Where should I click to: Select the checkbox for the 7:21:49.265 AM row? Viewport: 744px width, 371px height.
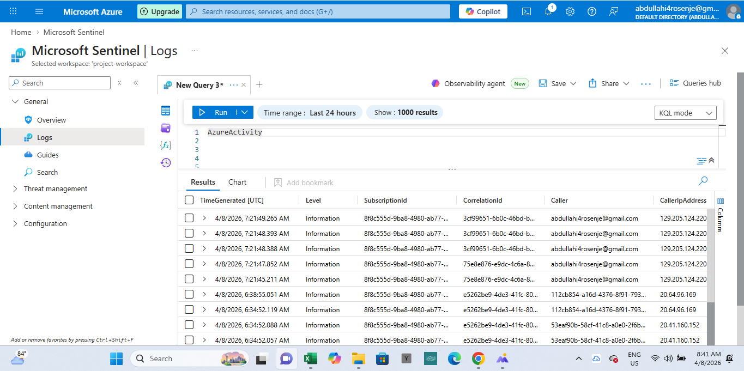pyautogui.click(x=189, y=218)
